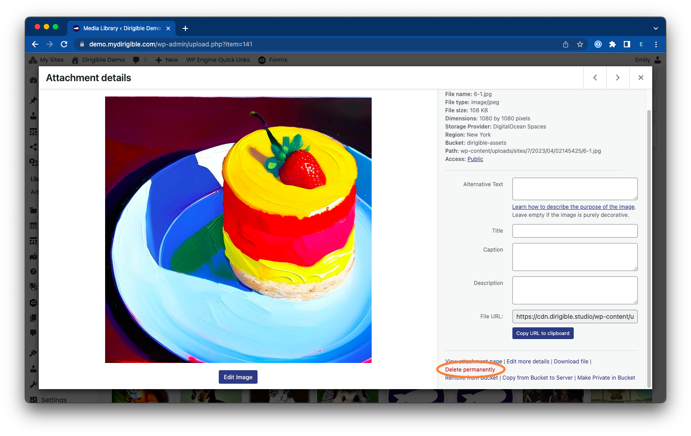Reload the page with the refresh icon
This screenshot has width=691, height=436.
tap(64, 44)
